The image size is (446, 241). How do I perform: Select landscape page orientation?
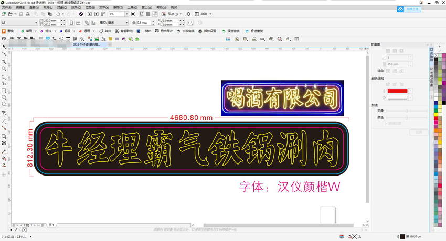coord(78,23)
